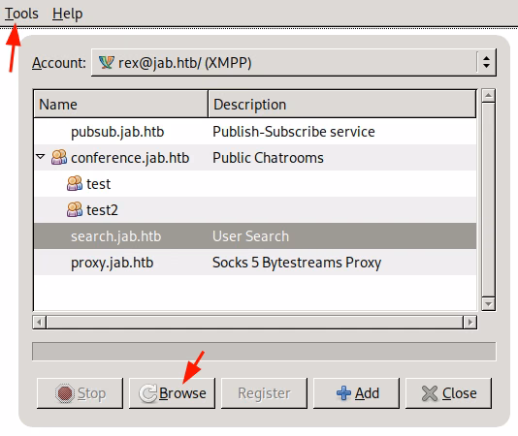
Task: Click the chatroom icon beside test2
Action: pos(75,209)
